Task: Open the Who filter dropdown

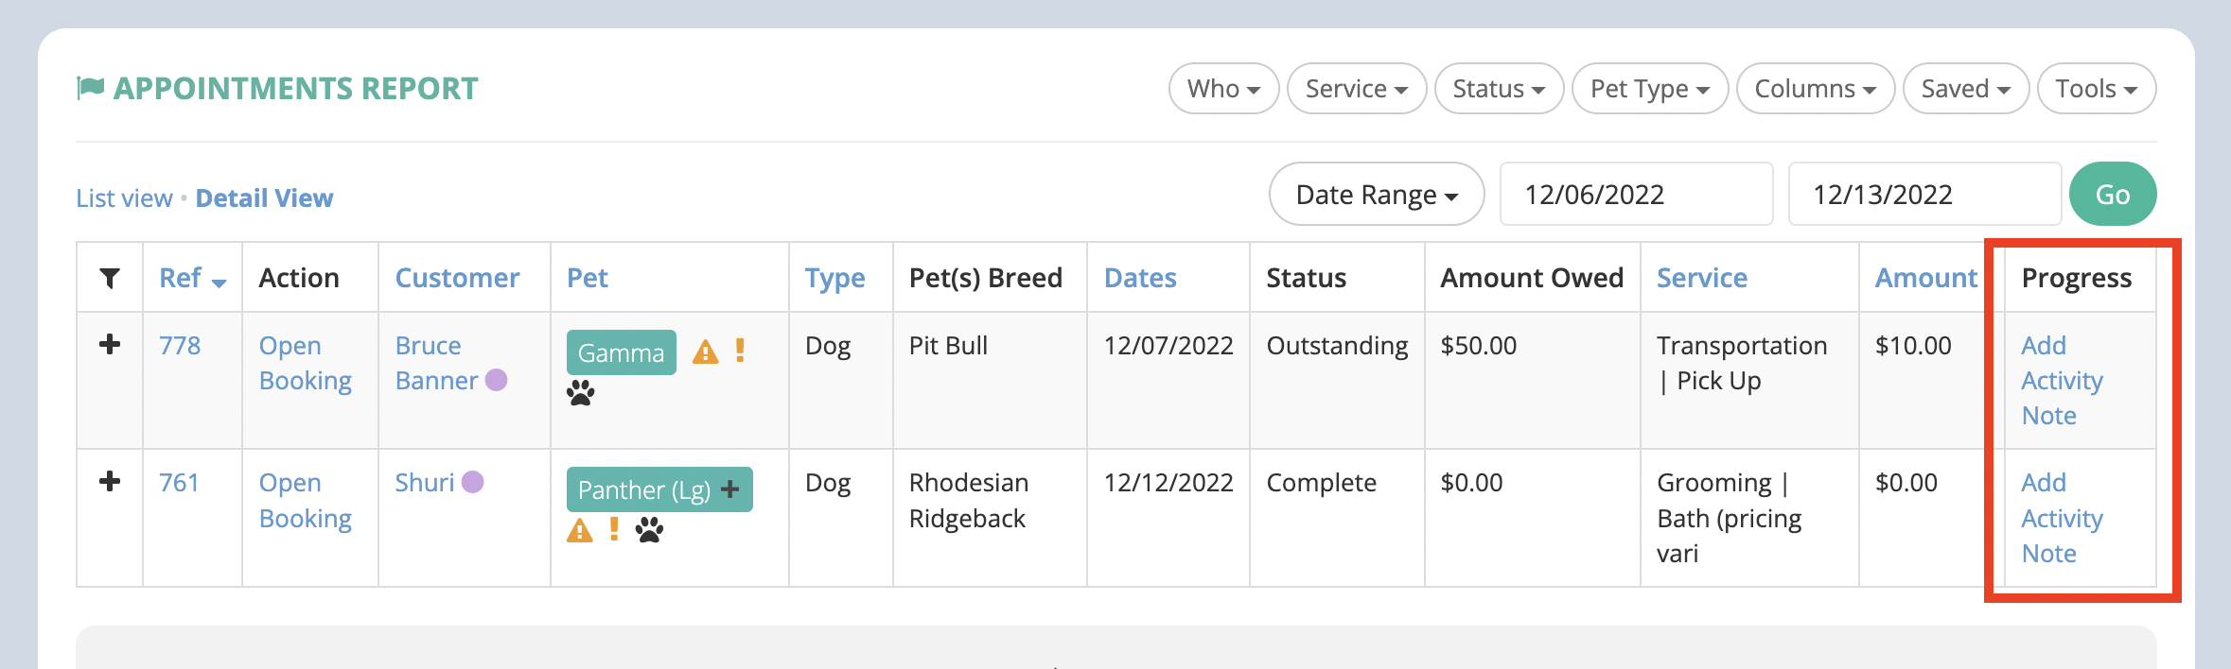Action: click(1223, 89)
